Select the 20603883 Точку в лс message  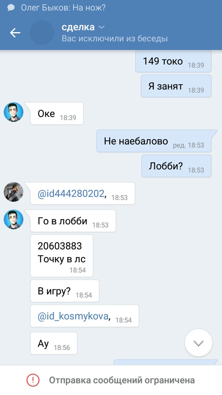point(61,256)
